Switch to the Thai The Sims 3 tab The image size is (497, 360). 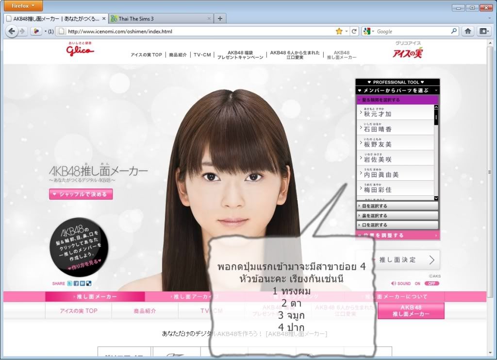161,19
